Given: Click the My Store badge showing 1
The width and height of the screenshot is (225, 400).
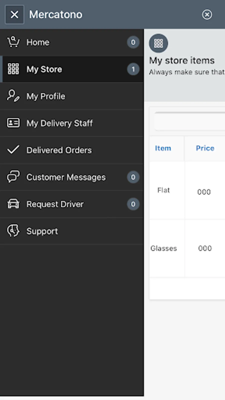Looking at the screenshot, I should tap(133, 69).
